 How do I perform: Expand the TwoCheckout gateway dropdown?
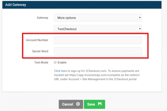point(98,29)
